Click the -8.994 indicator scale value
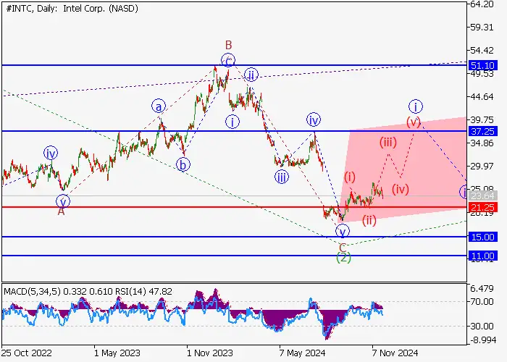 click(x=482, y=340)
